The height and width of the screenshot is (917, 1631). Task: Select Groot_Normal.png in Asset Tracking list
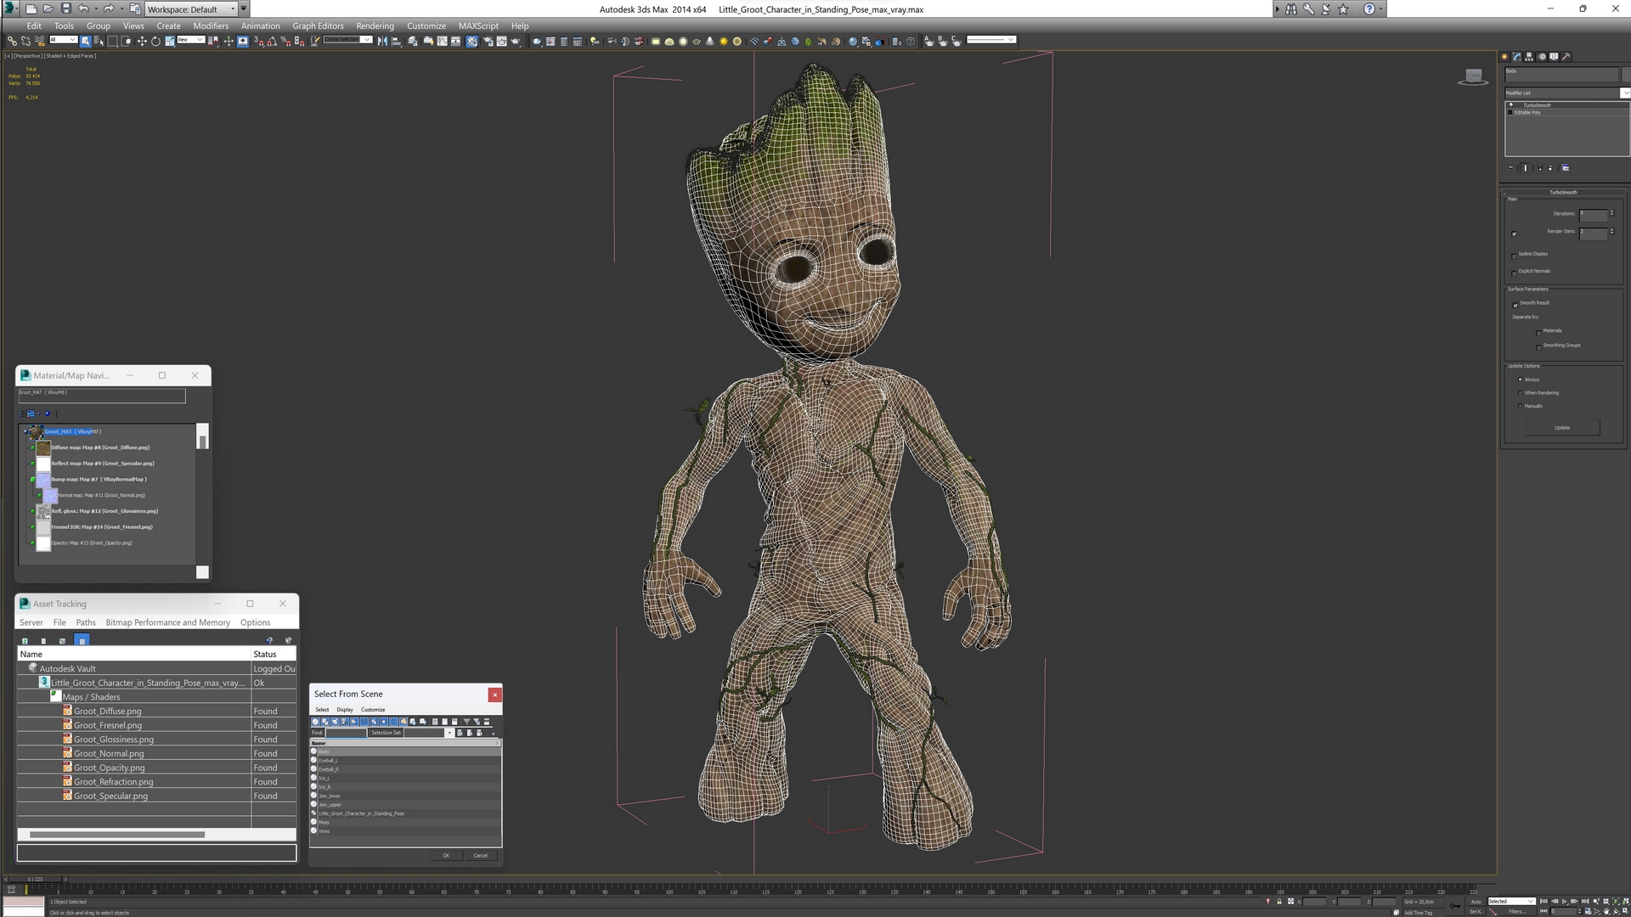(109, 753)
